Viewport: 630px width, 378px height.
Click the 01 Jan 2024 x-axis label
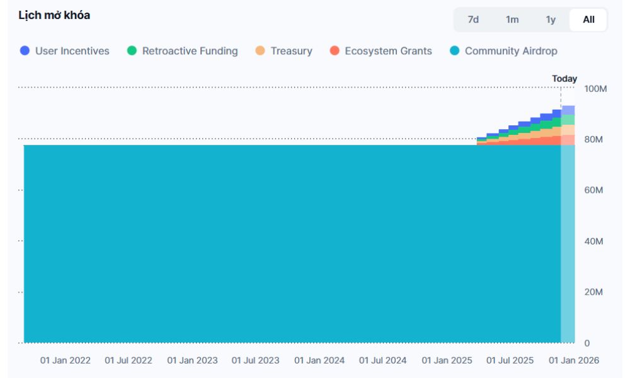[319, 360]
